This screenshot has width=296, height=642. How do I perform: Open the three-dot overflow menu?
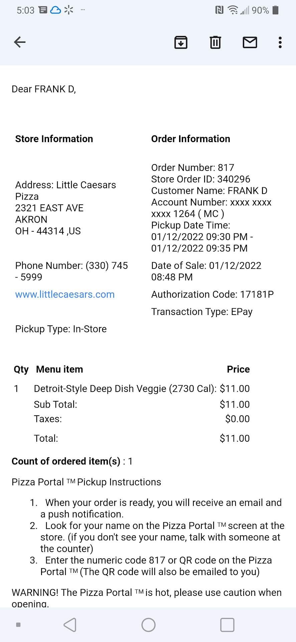pyautogui.click(x=280, y=42)
